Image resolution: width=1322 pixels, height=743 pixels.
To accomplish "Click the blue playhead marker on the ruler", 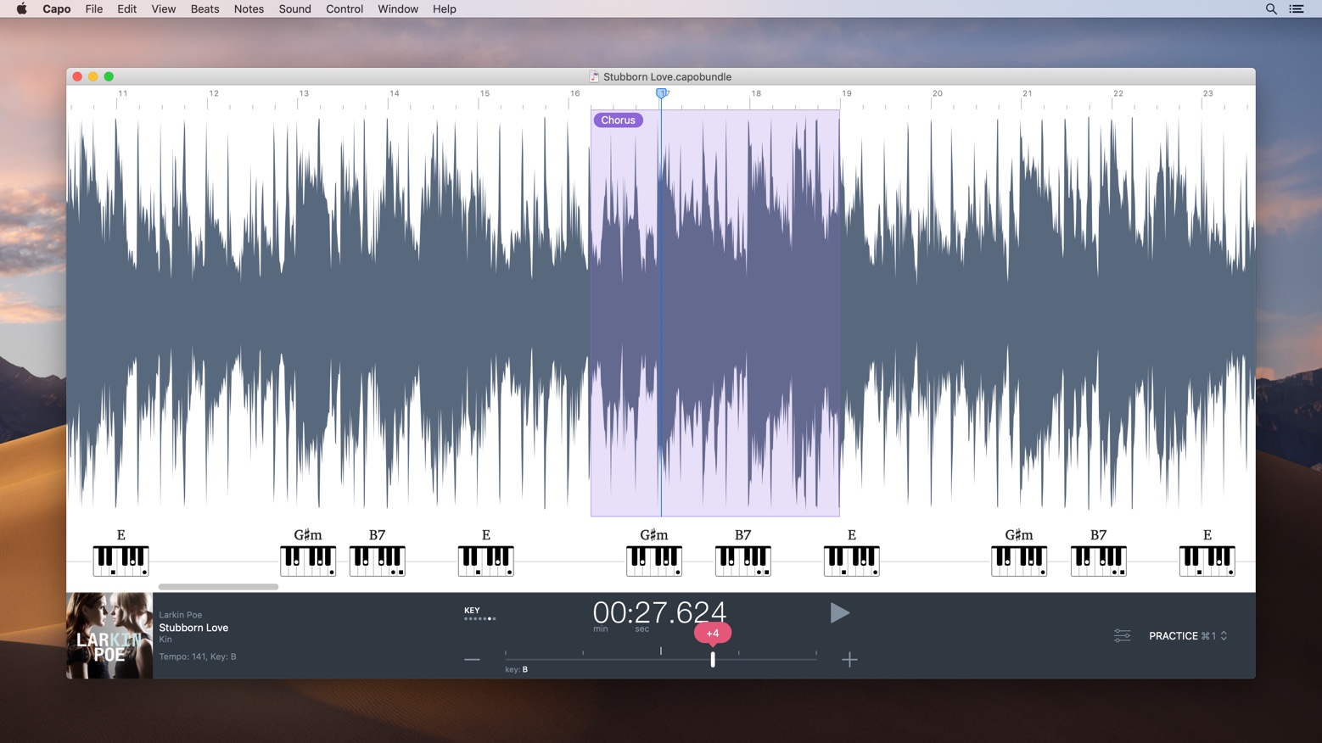I will (661, 93).
